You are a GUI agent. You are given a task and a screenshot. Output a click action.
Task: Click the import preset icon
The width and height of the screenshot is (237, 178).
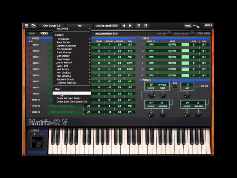point(138,26)
